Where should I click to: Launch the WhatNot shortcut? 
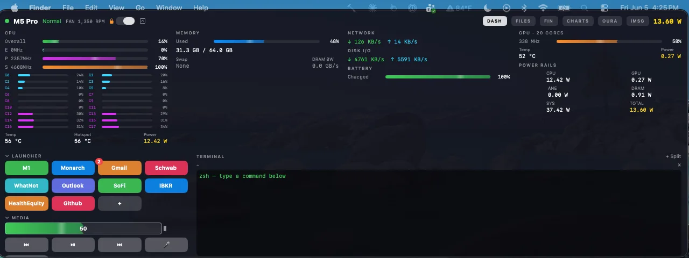click(26, 185)
